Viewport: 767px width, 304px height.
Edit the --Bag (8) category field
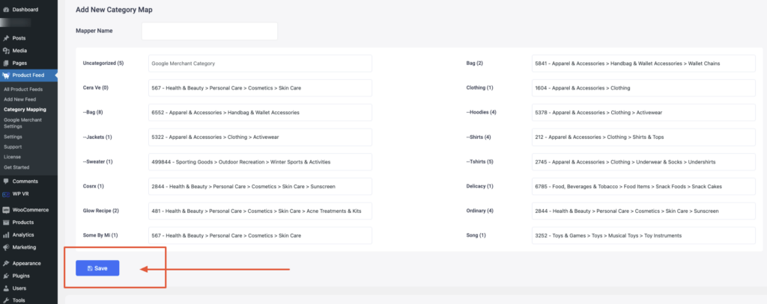(x=260, y=112)
